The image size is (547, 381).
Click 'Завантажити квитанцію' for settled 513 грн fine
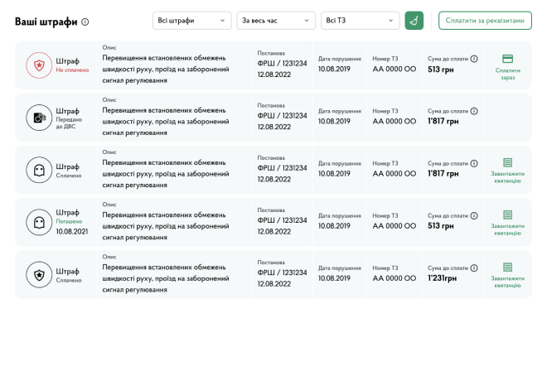coord(507,229)
